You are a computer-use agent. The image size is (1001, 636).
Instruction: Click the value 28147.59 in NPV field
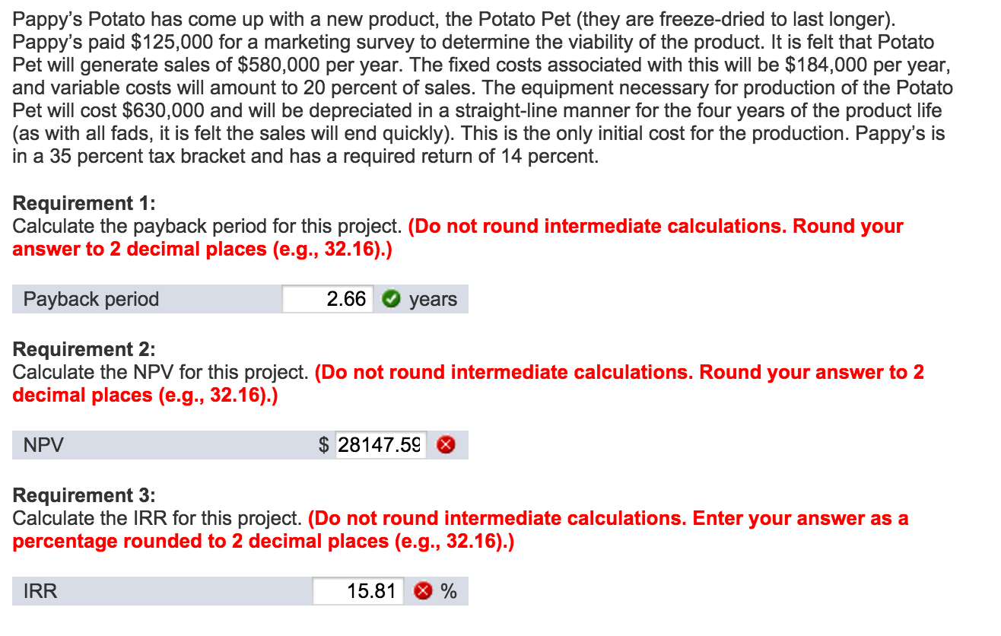378,445
